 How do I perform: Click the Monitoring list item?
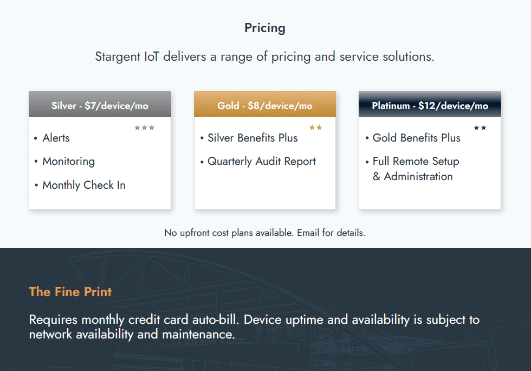tap(69, 162)
